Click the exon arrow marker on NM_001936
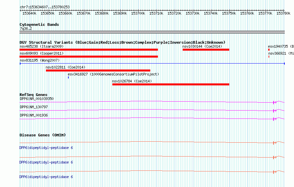 [275, 119]
